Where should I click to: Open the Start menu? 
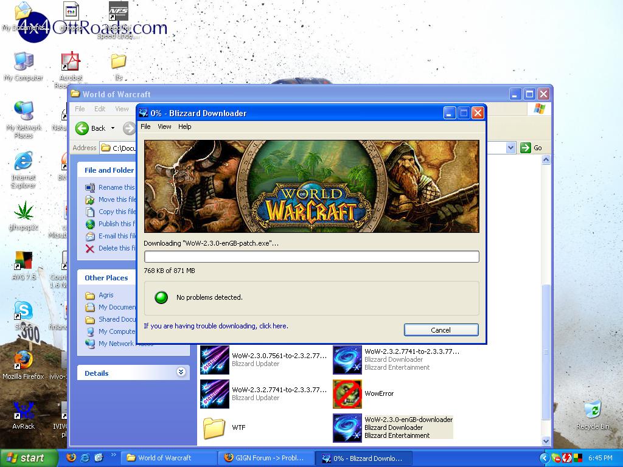[26, 458]
